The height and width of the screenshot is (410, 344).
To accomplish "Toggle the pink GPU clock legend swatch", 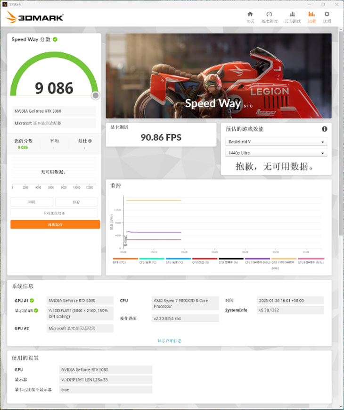I will pyautogui.click(x=311, y=259).
